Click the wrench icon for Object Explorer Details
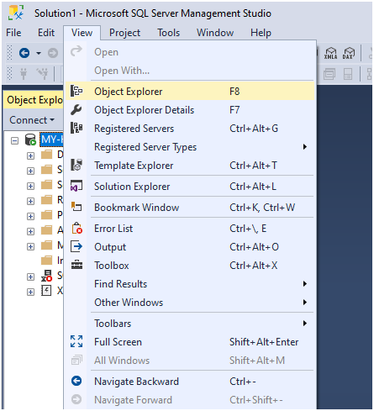The width and height of the screenshot is (374, 411). pos(76,110)
